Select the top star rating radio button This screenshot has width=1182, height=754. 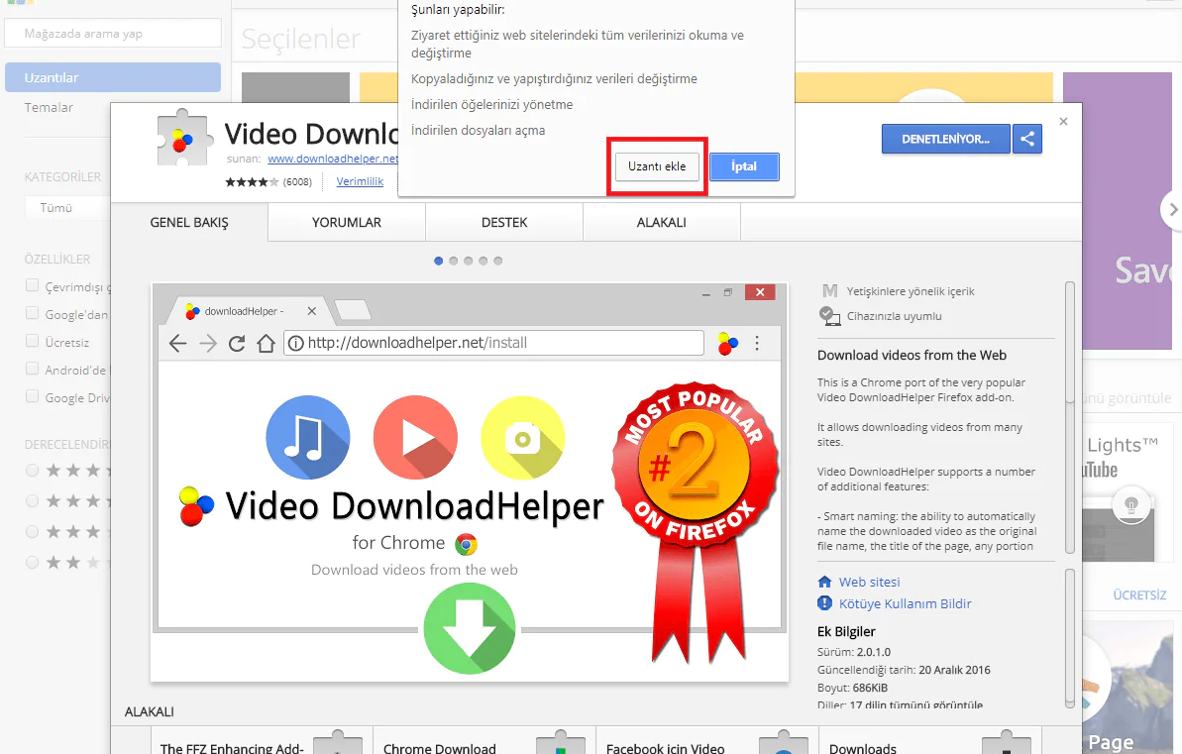click(33, 470)
